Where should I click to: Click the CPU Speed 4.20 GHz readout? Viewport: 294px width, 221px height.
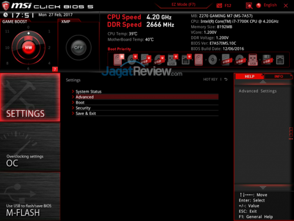[x=139, y=17]
